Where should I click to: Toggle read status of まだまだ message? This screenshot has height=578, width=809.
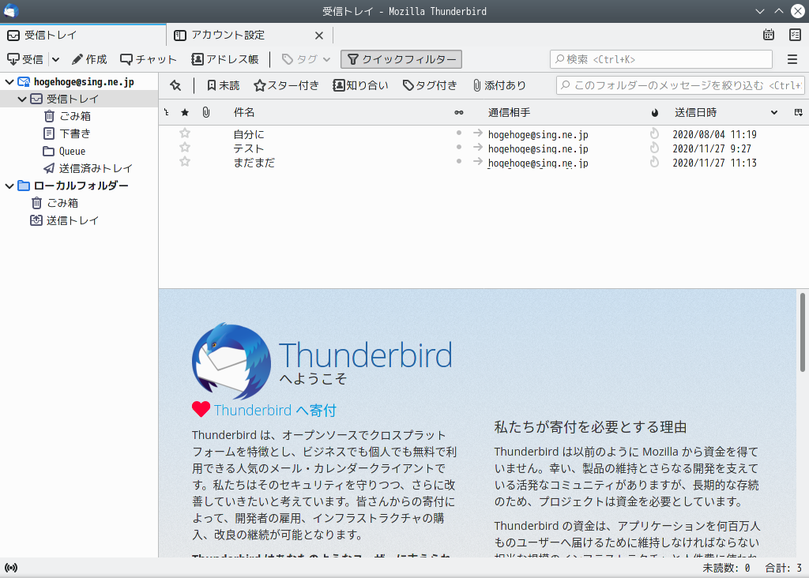pos(459,161)
